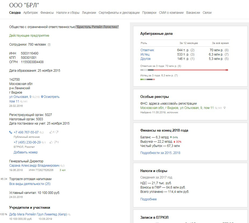Screen dimensions: 249x223
Task: Search links for phone +7 (495) 230-06-29
Action: click(x=44, y=142)
